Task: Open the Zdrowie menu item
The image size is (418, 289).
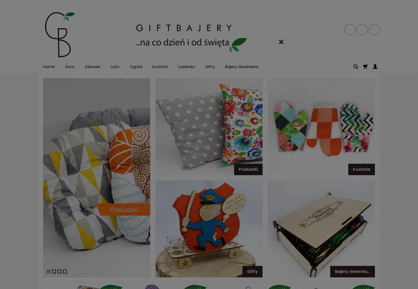Action: tap(93, 67)
